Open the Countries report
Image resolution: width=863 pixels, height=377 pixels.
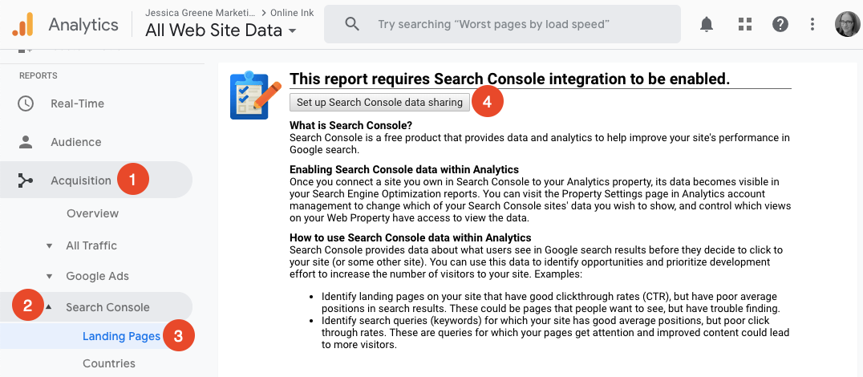click(x=109, y=363)
